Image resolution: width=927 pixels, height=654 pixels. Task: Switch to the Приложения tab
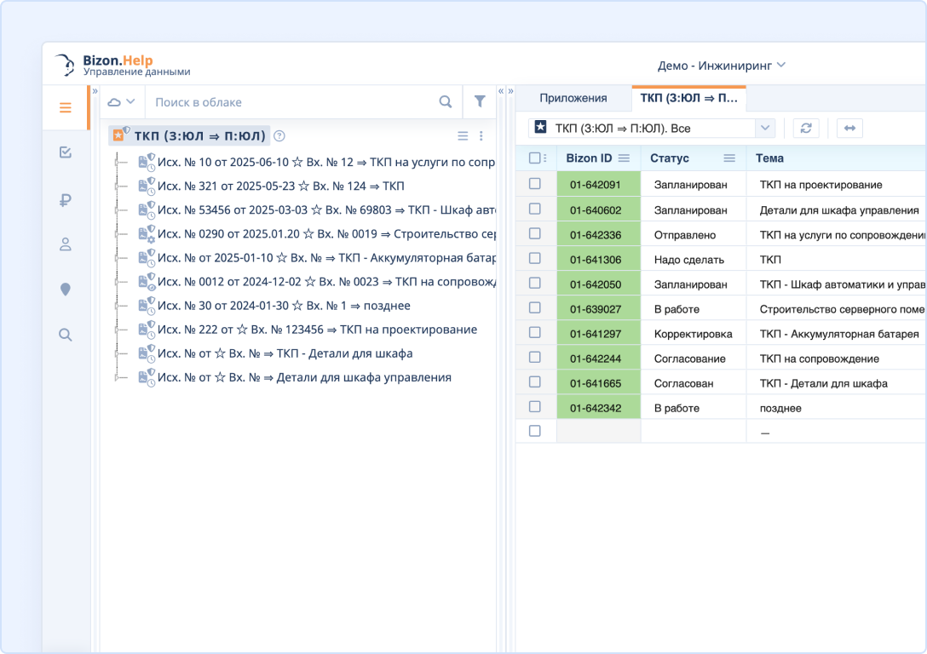(573, 98)
